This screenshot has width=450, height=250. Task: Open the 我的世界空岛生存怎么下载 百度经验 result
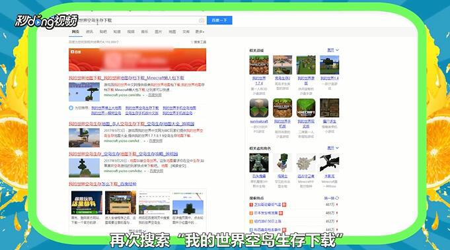[102, 184]
